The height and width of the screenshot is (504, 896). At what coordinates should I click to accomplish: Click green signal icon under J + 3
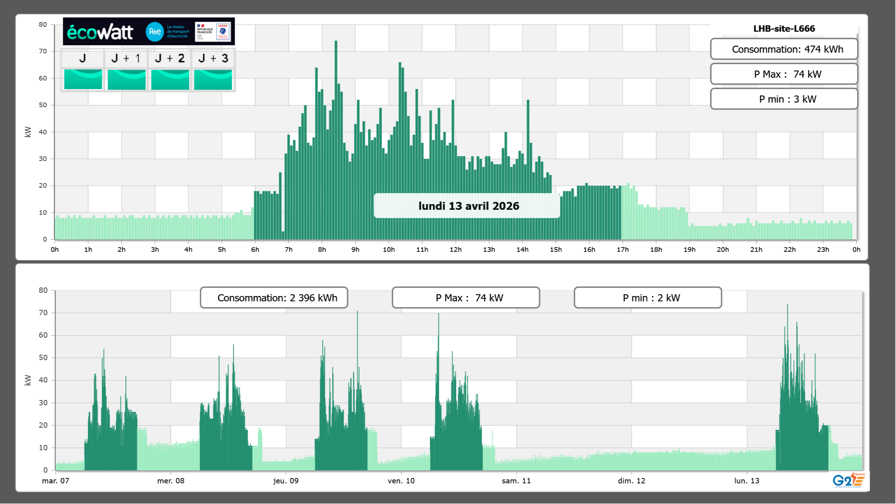pos(213,79)
